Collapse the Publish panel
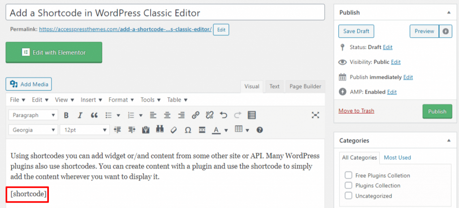Image resolution: width=459 pixels, height=208 pixels. pyautogui.click(x=449, y=13)
